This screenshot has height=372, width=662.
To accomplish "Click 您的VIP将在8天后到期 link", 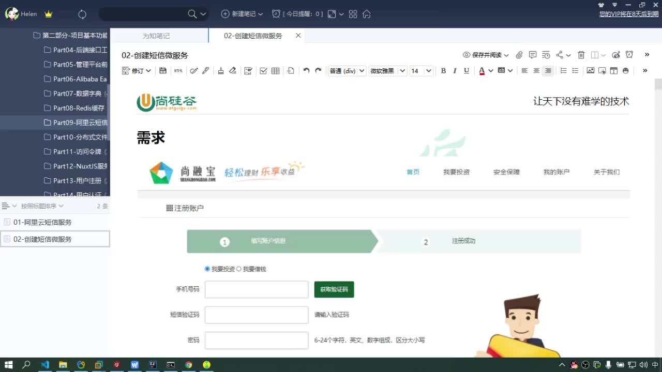I will [629, 14].
